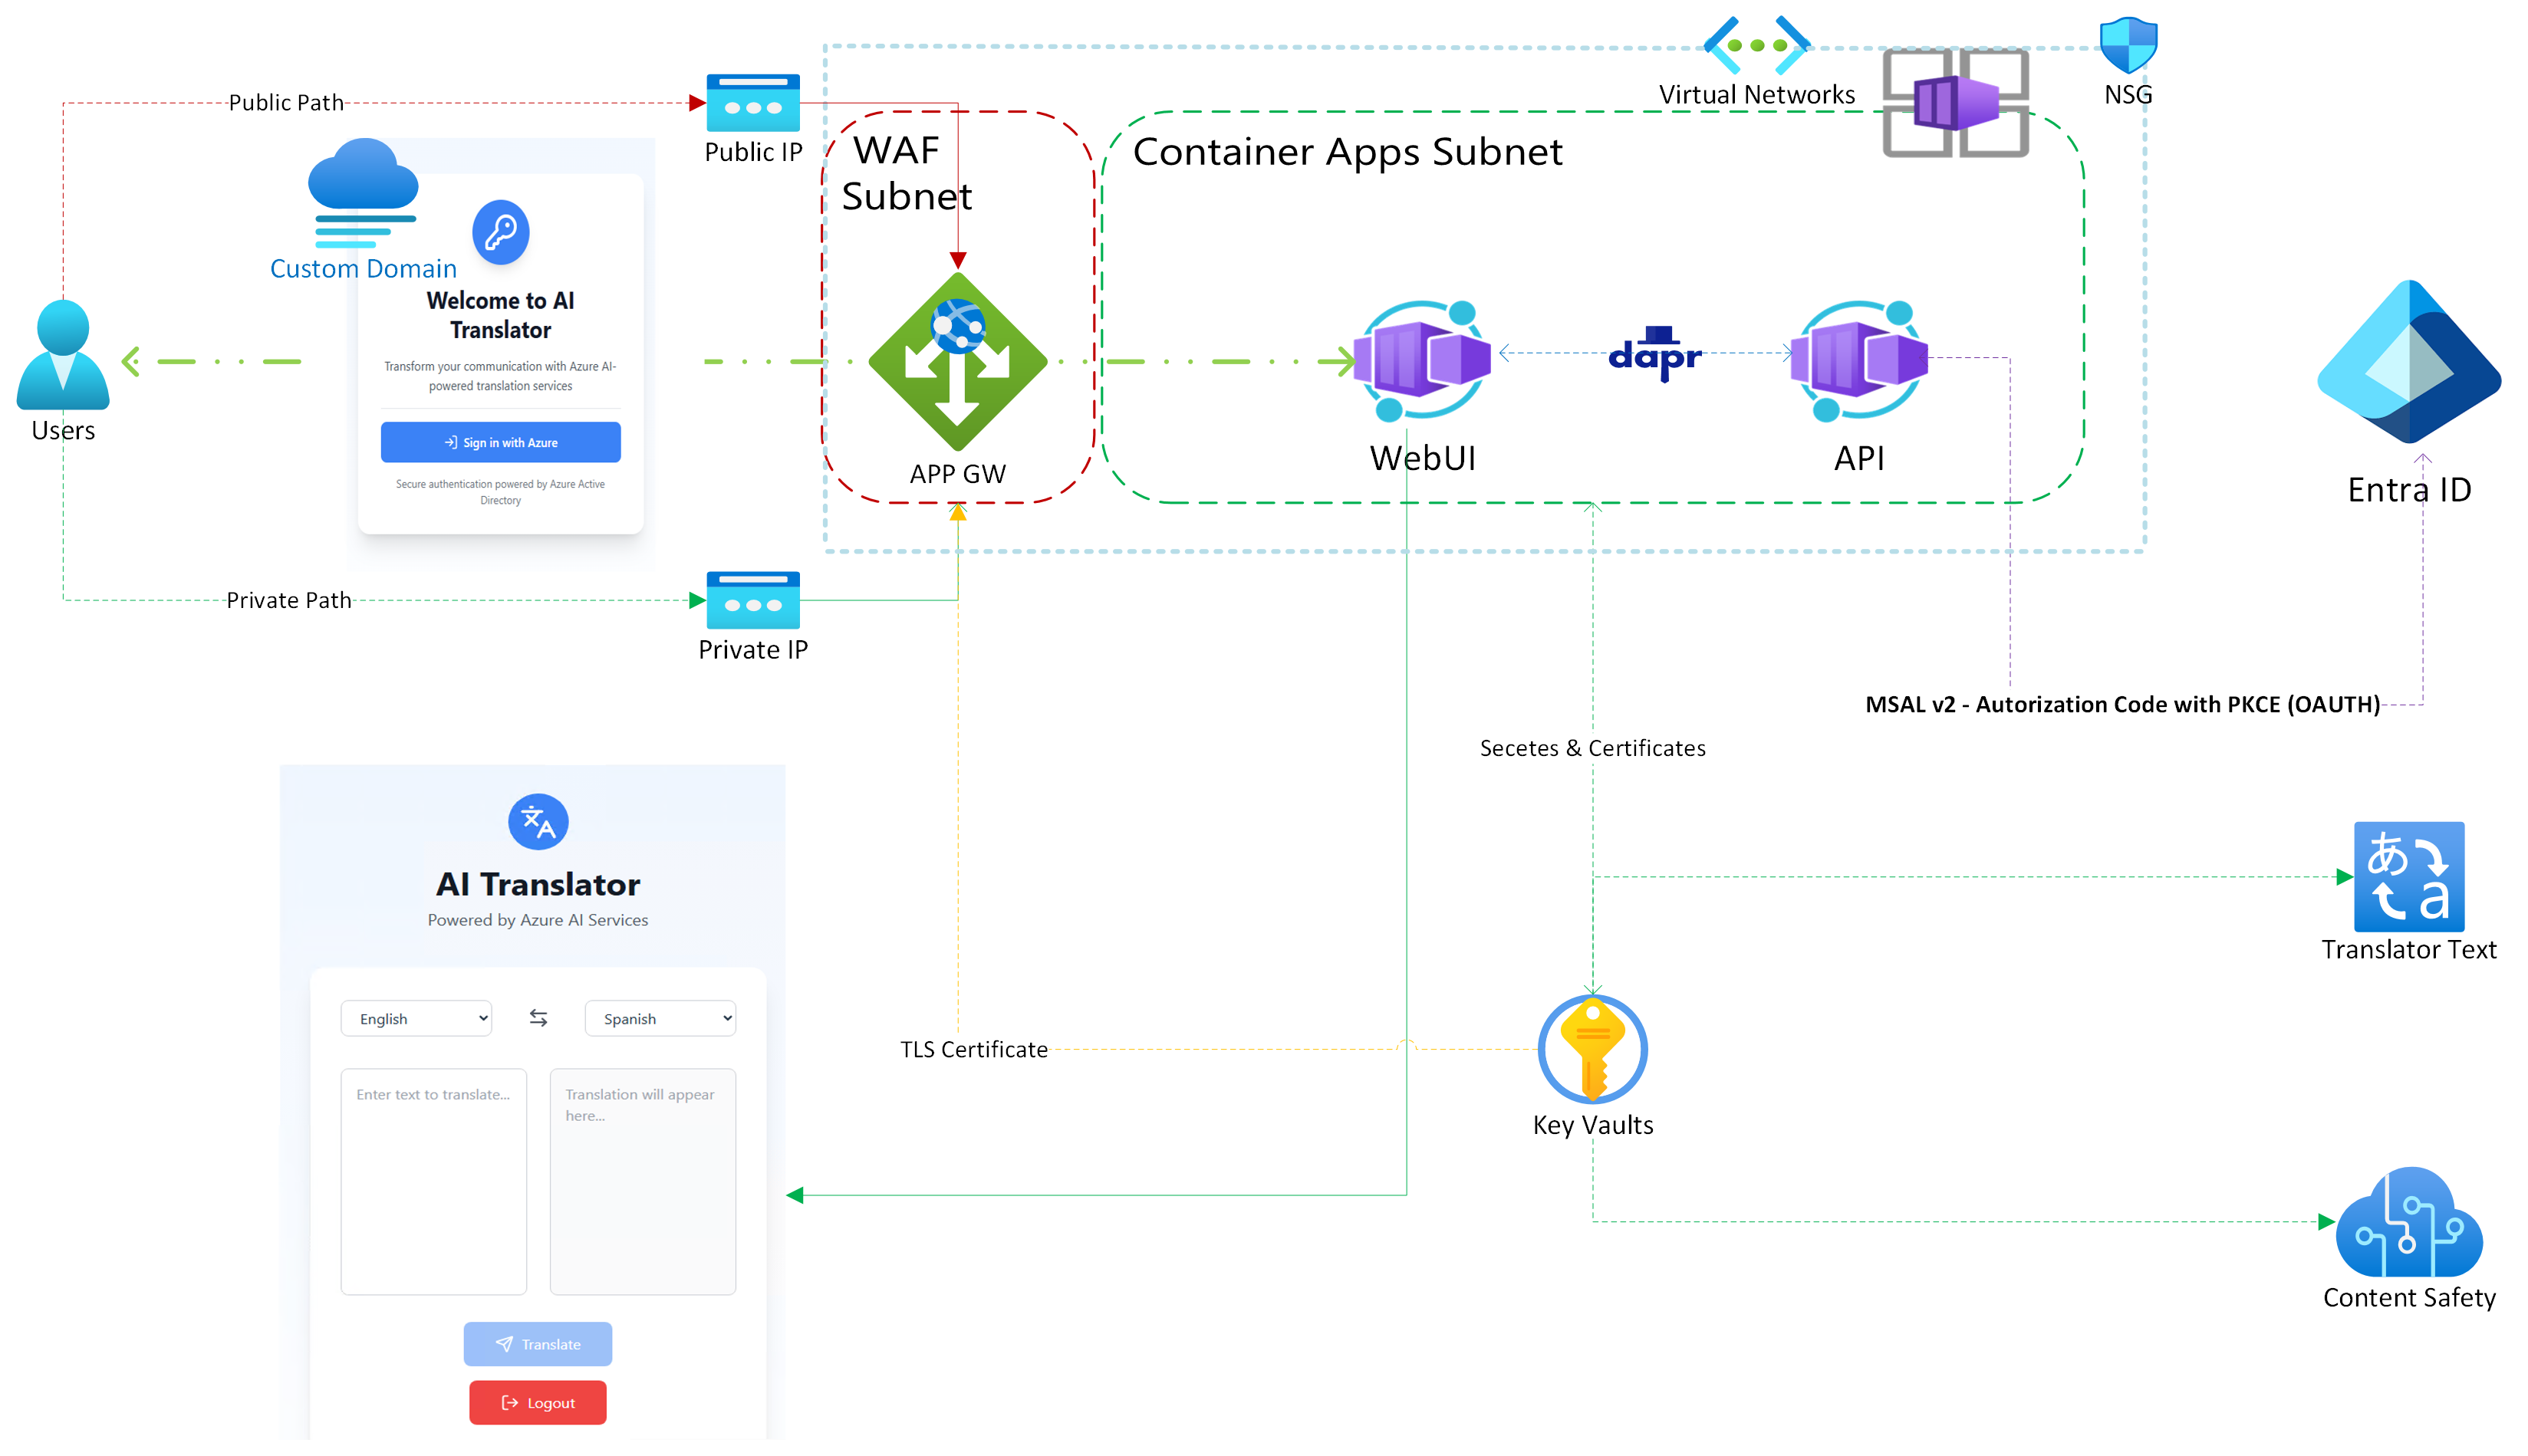This screenshot has width=2528, height=1456.
Task: Select the Translator Text icon
Action: (x=2409, y=877)
